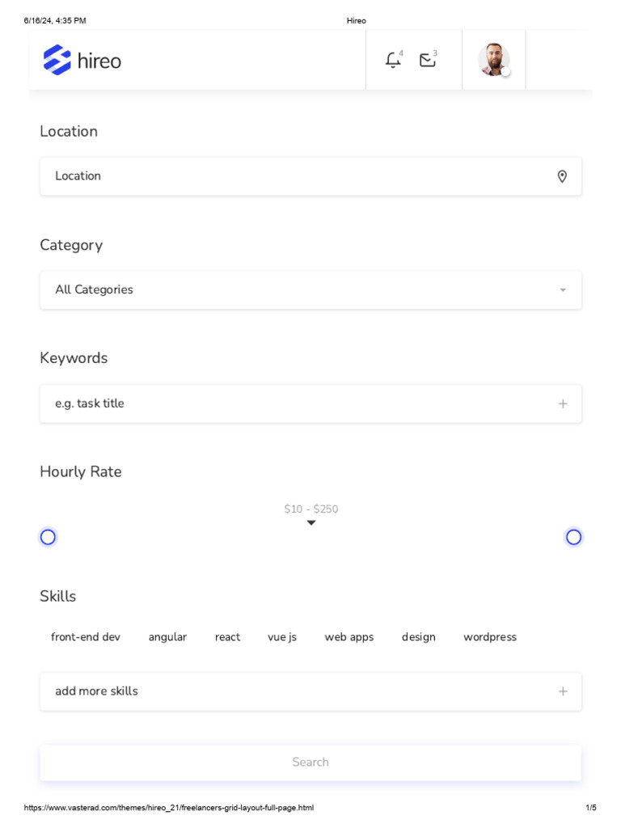Open the All Categories dropdown

click(x=310, y=290)
